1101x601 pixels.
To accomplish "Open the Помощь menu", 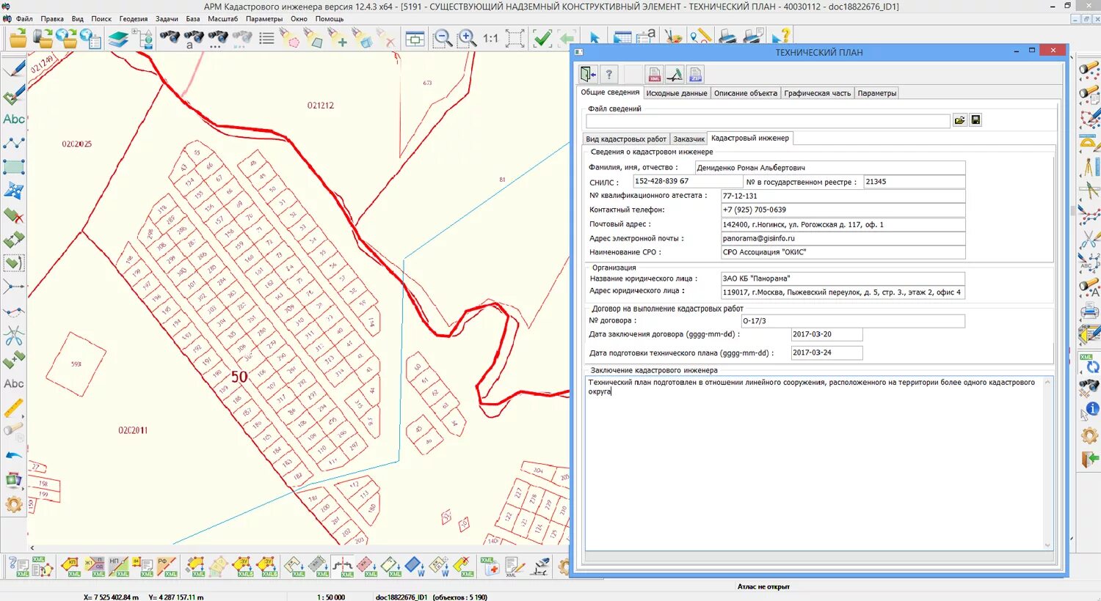I will point(330,19).
